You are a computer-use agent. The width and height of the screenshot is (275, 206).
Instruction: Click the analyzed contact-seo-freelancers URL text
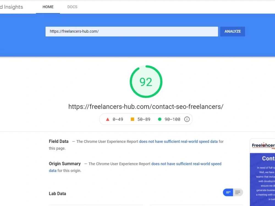click(x=146, y=107)
